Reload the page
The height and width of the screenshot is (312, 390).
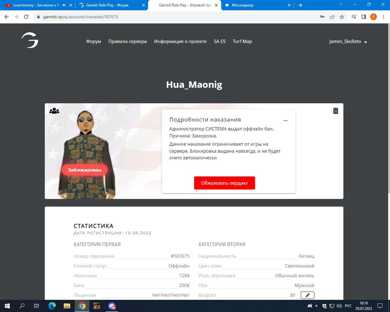[26, 17]
